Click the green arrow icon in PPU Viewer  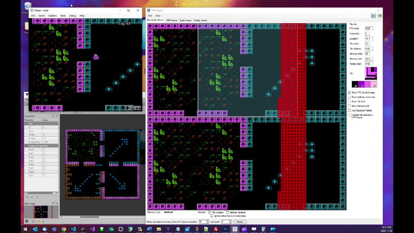(x=379, y=16)
